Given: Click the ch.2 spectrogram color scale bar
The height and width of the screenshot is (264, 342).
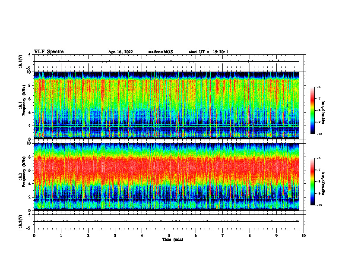Looking at the screenshot, I should pos(312,182).
